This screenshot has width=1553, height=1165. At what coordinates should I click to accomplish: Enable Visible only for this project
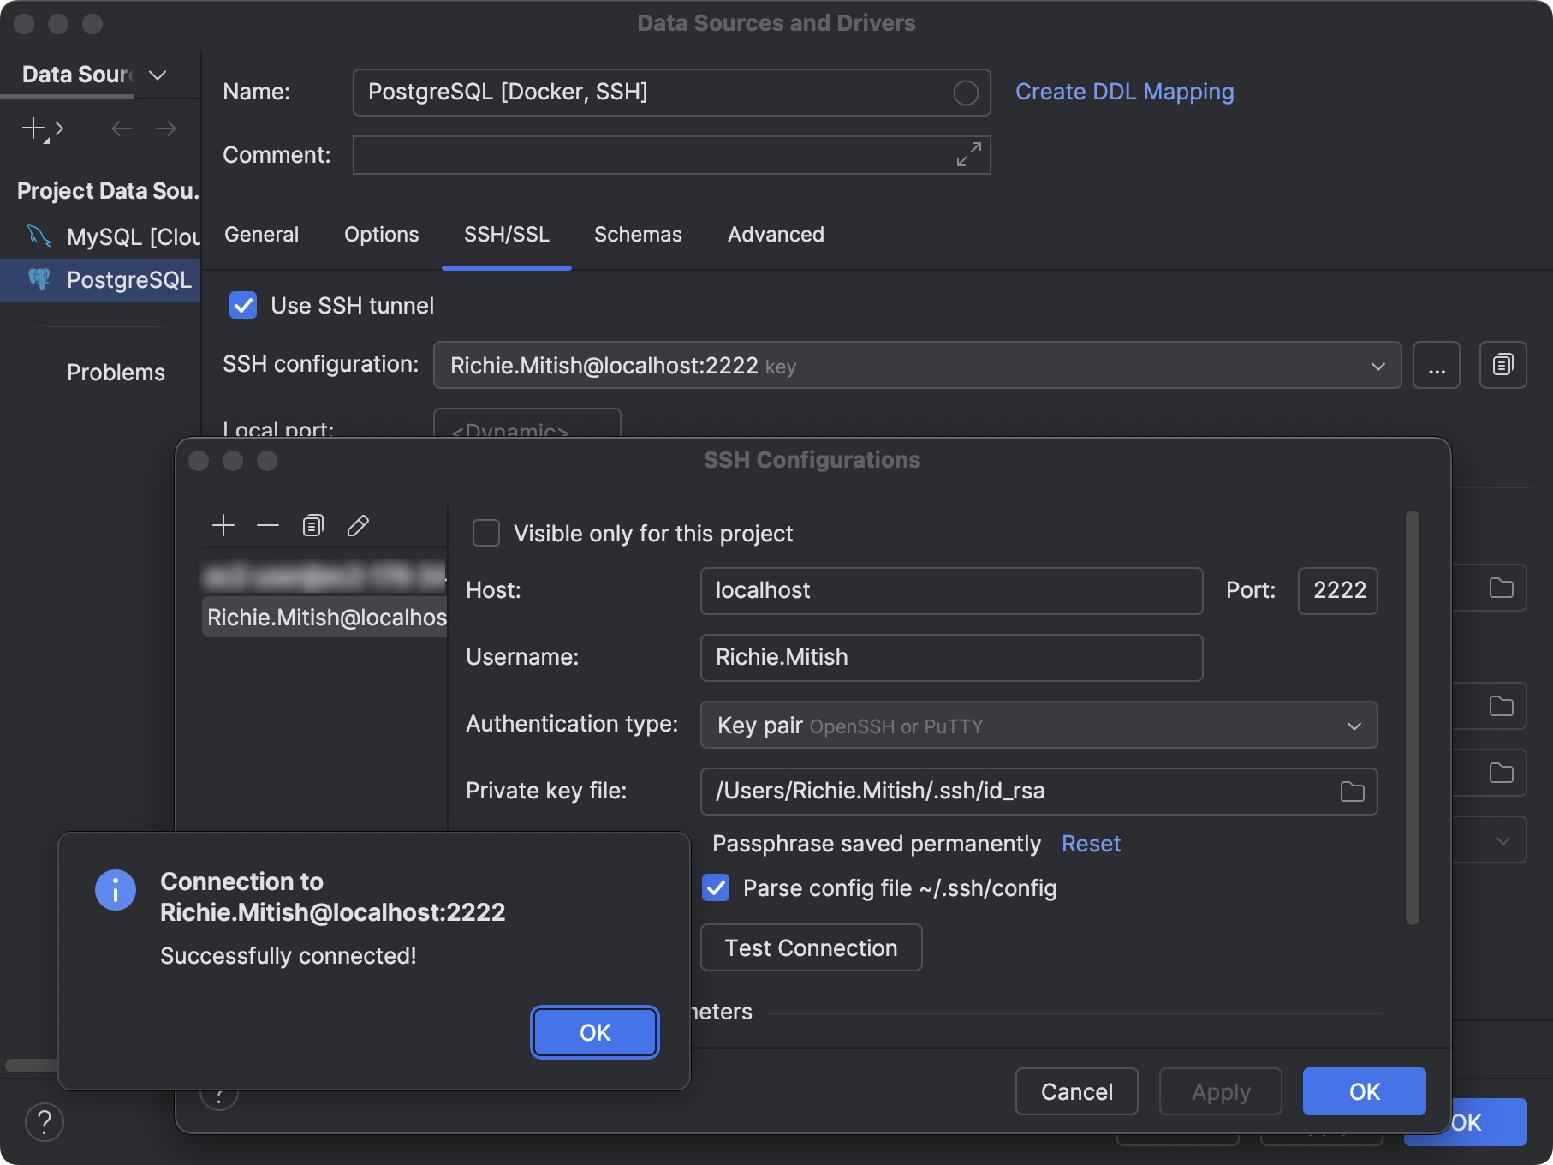(485, 533)
